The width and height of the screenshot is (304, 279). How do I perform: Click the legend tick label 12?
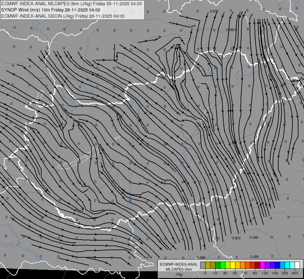click(x=215, y=273)
